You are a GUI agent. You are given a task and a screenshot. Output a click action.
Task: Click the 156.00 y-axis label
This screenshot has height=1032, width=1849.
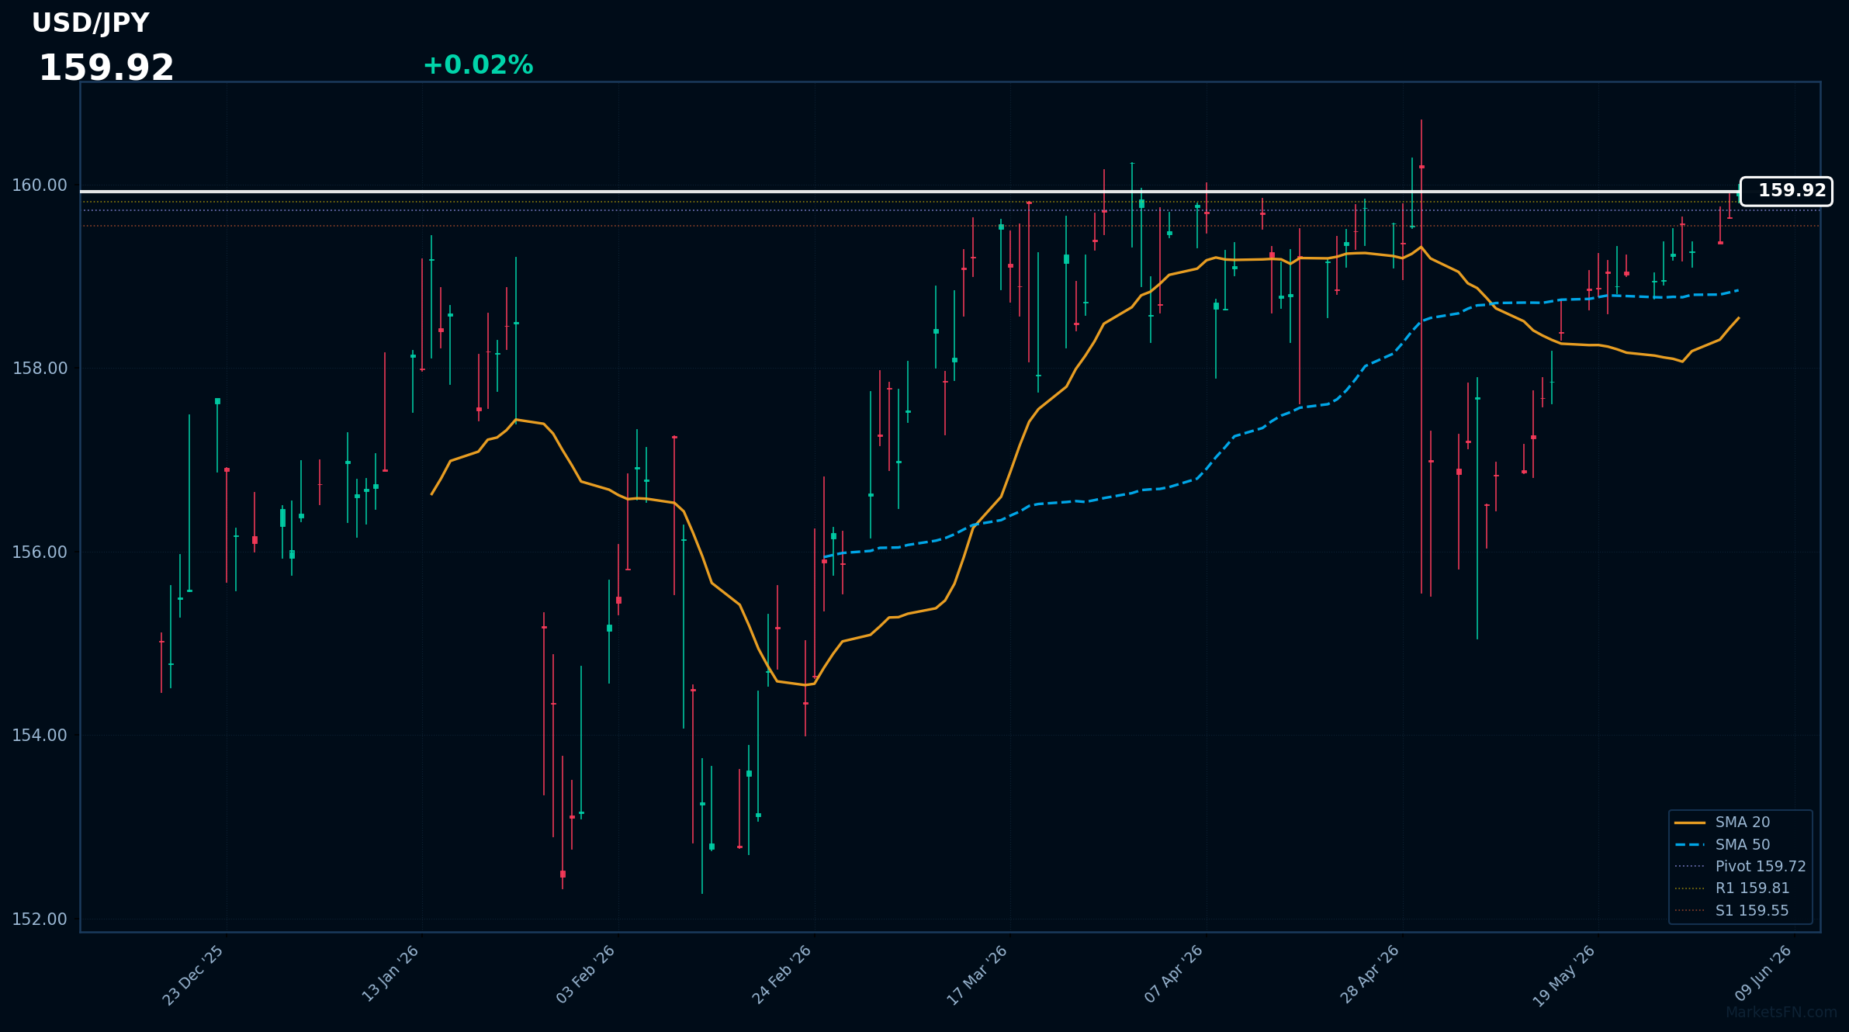tap(40, 552)
